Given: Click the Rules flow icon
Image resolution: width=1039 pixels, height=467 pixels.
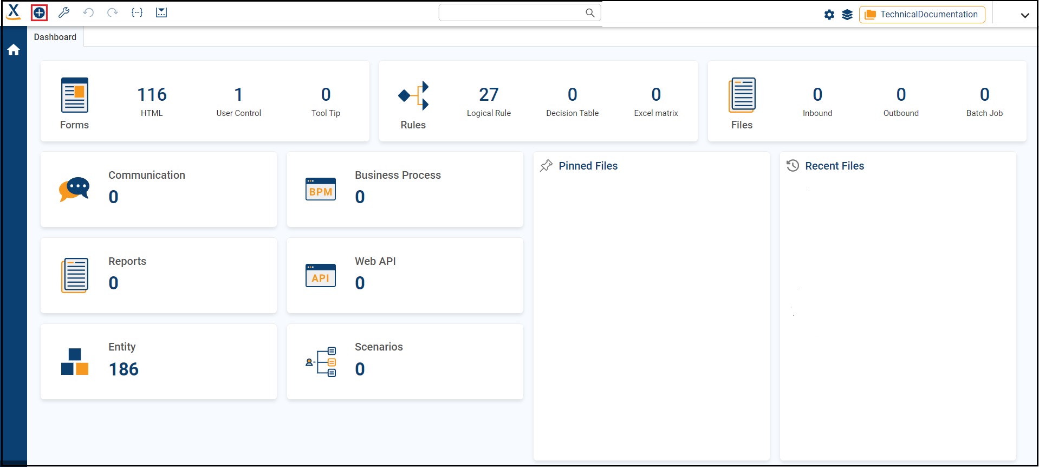Looking at the screenshot, I should click(414, 95).
